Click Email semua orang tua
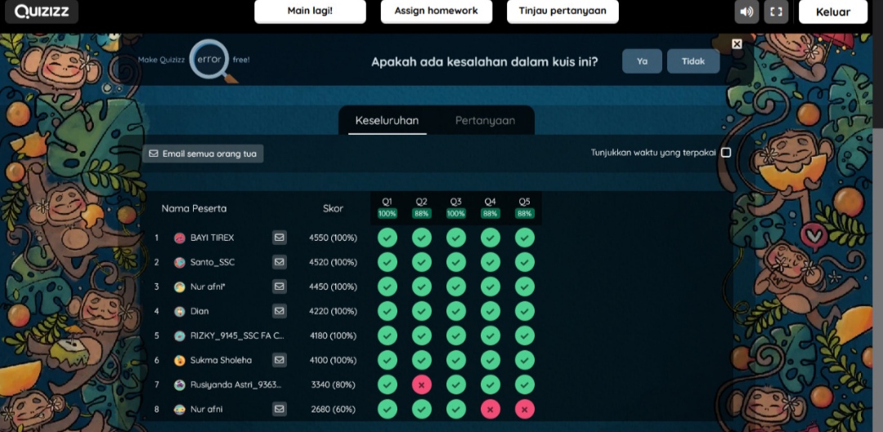Viewport: 883px width, 432px height. tap(203, 154)
